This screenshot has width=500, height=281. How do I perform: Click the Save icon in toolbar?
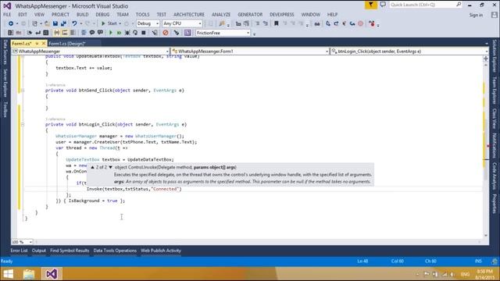click(55, 23)
